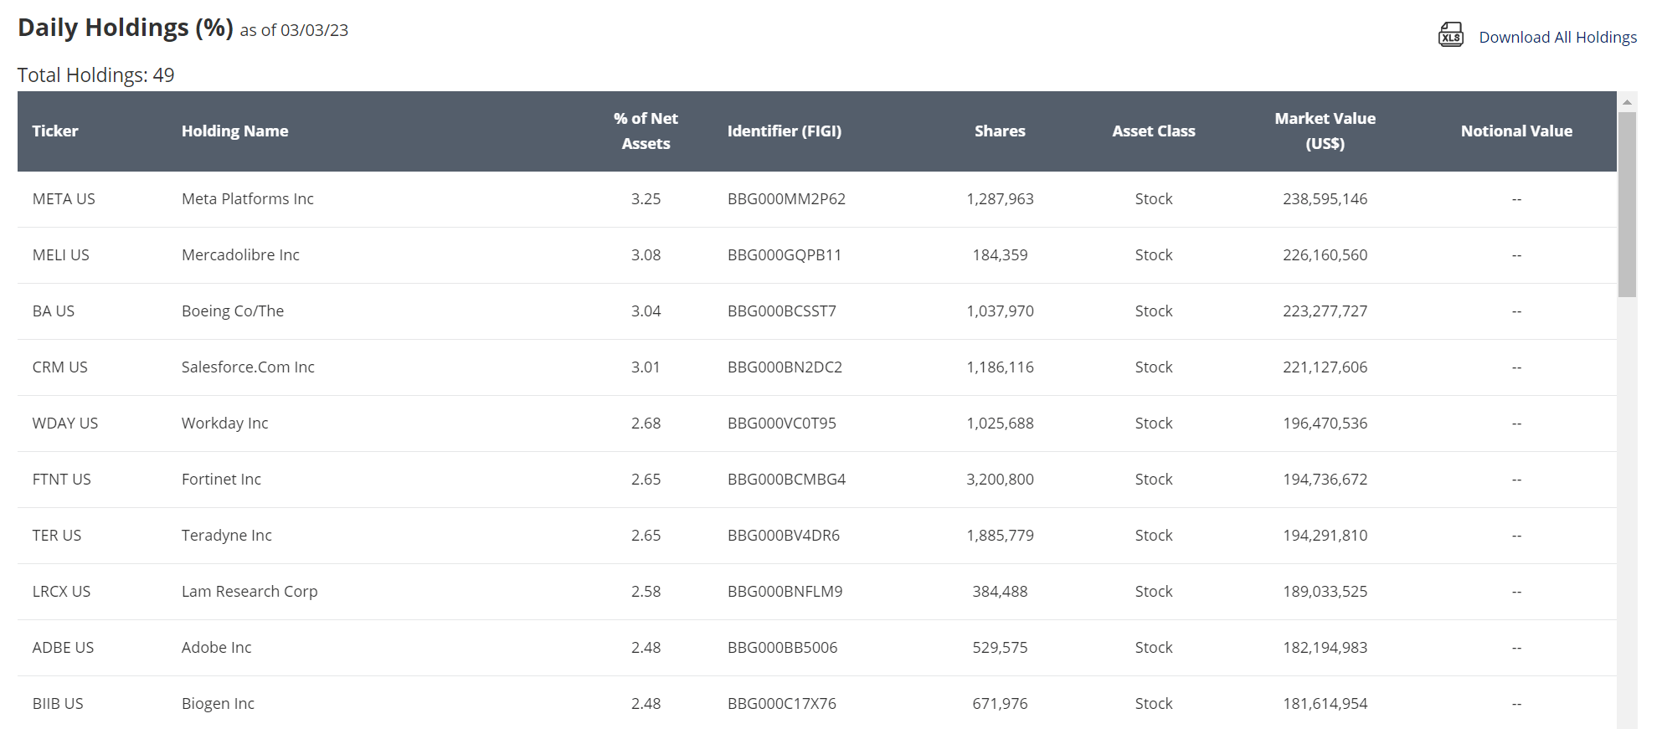Select the MELI US ticker cell
Viewport: 1662px width, 729px height.
(60, 255)
